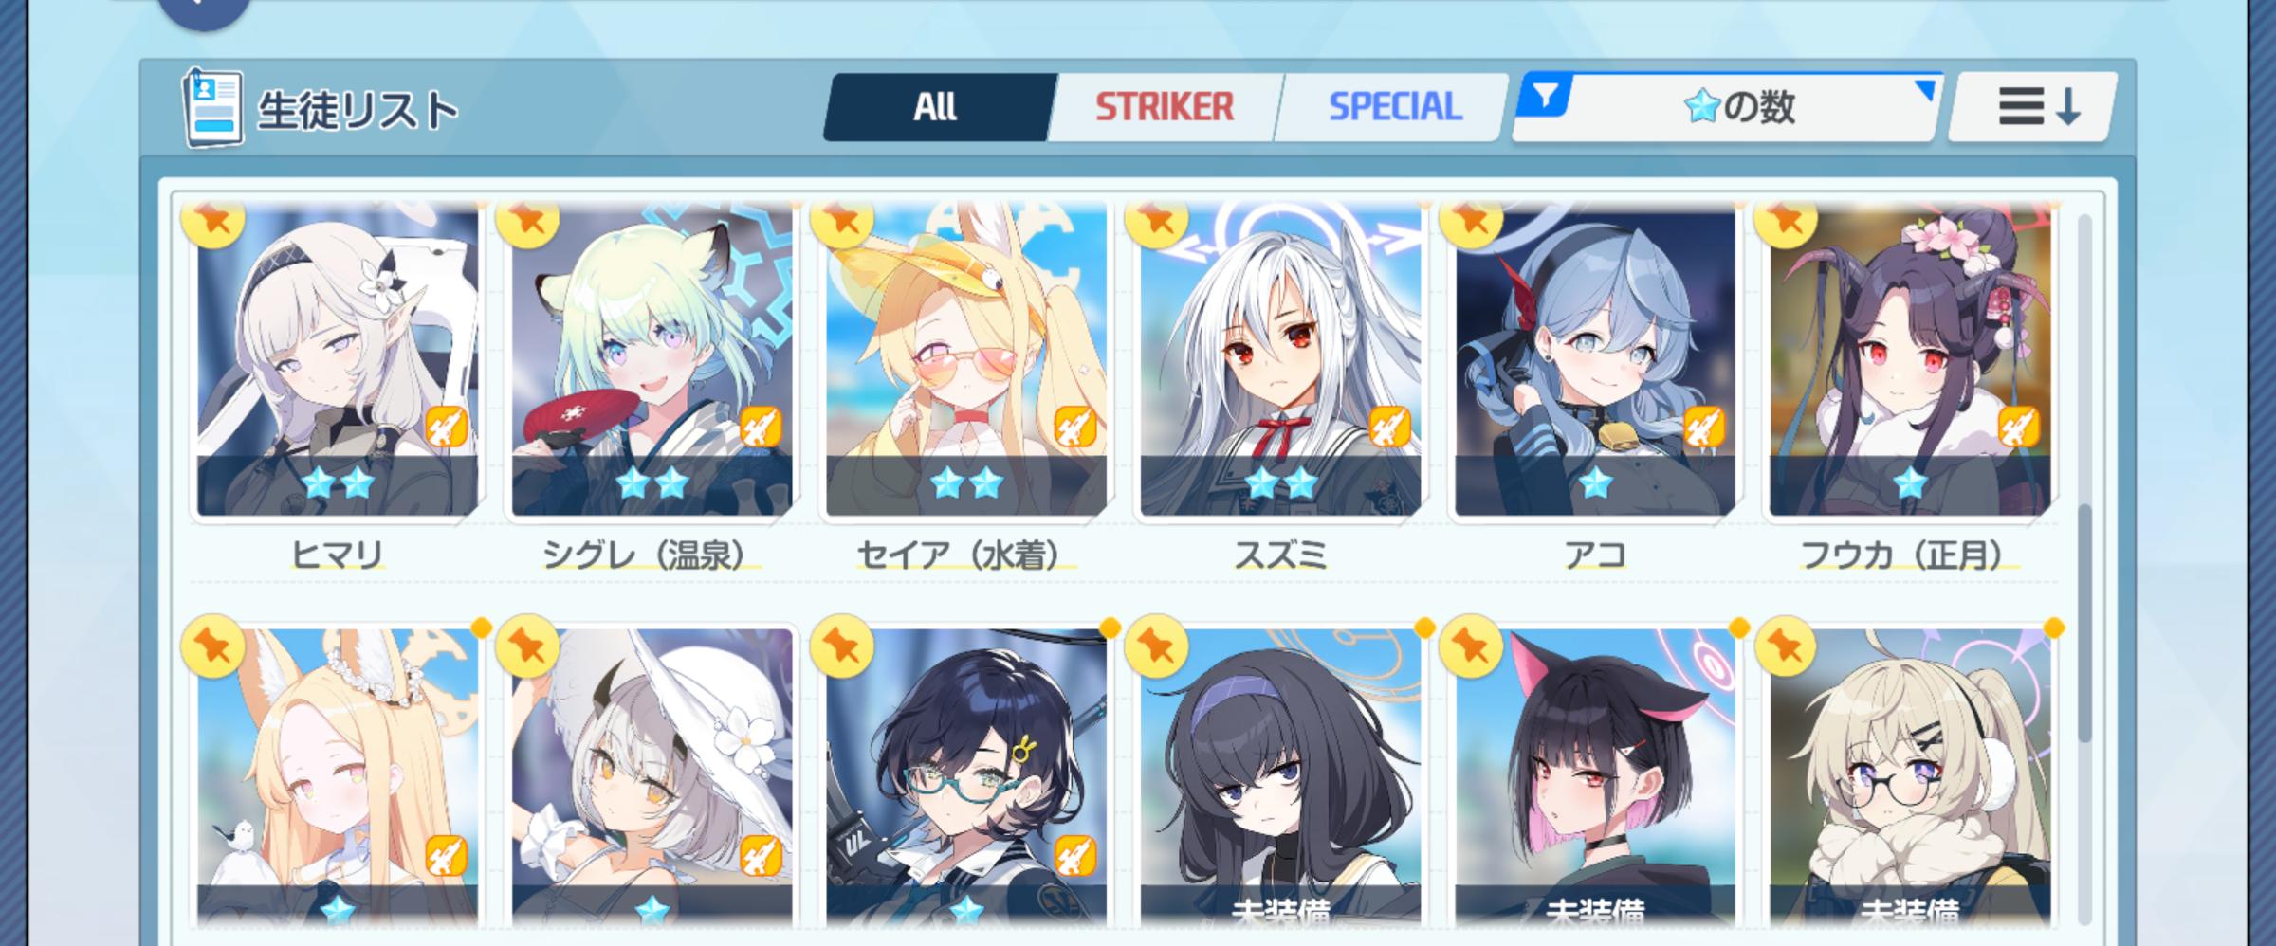Click weapon badge on アコ portrait
Screen dimensions: 2276x946
pos(1704,427)
